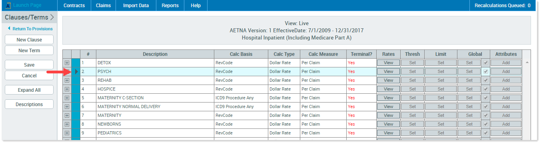Image resolution: width=541 pixels, height=144 pixels.
Task: View rates for the PSYCH clause
Action: [388, 71]
